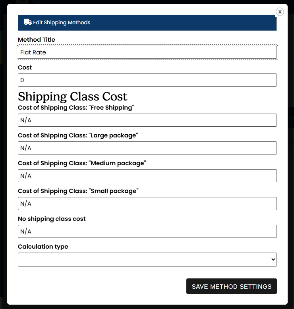
Task: Click the "Free Shipping" class cost label
Action: point(76,108)
